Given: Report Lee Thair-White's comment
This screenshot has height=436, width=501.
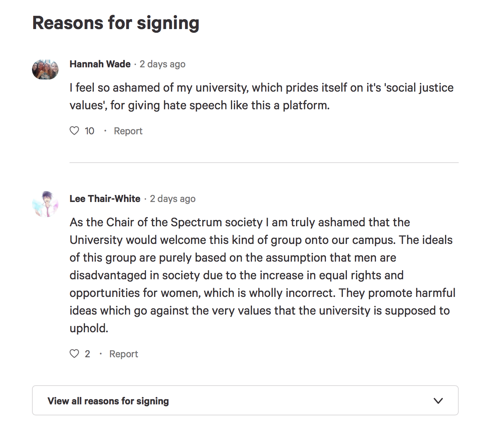Looking at the screenshot, I should (x=124, y=354).
